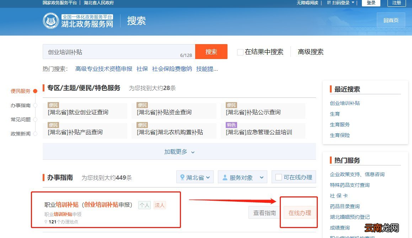The width and height of the screenshot is (412, 238).
Task: Open the 湖北省人民政府 link
Action: (99, 2)
